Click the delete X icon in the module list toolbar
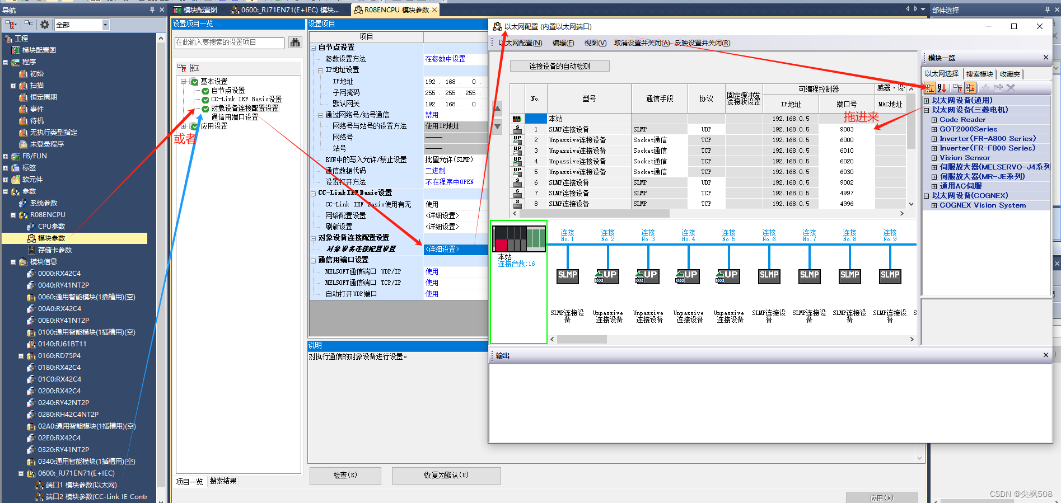This screenshot has width=1061, height=503. click(x=1011, y=88)
